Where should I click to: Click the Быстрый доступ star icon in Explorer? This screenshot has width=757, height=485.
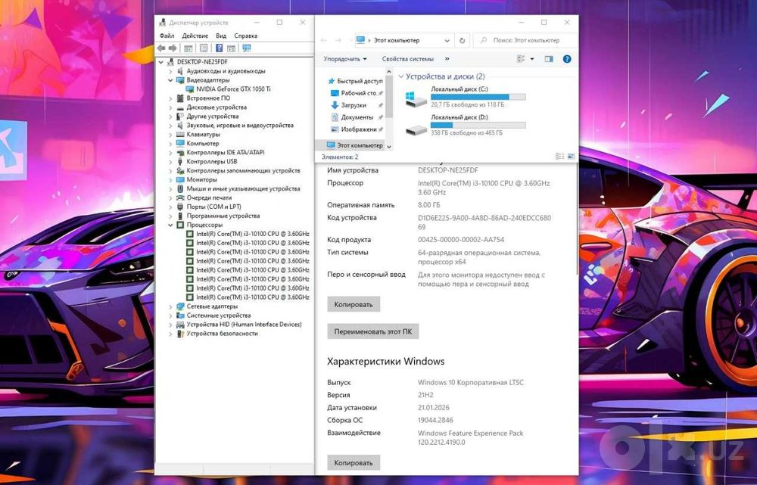click(332, 81)
